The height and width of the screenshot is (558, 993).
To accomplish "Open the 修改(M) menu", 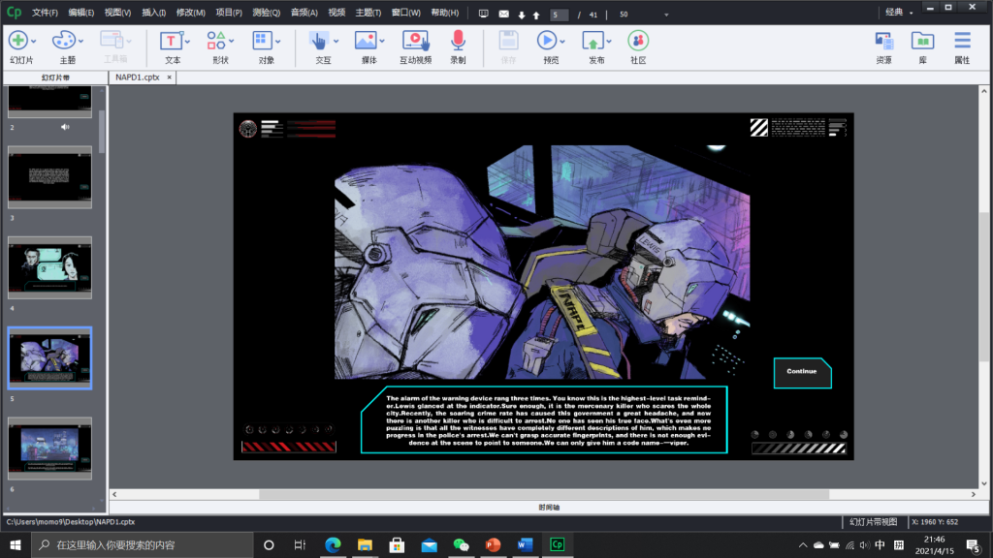I will point(191,13).
